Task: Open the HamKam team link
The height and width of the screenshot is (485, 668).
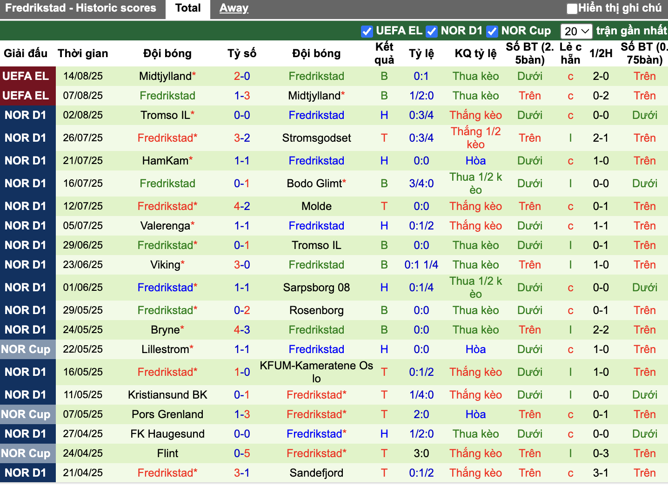Action: [x=165, y=161]
